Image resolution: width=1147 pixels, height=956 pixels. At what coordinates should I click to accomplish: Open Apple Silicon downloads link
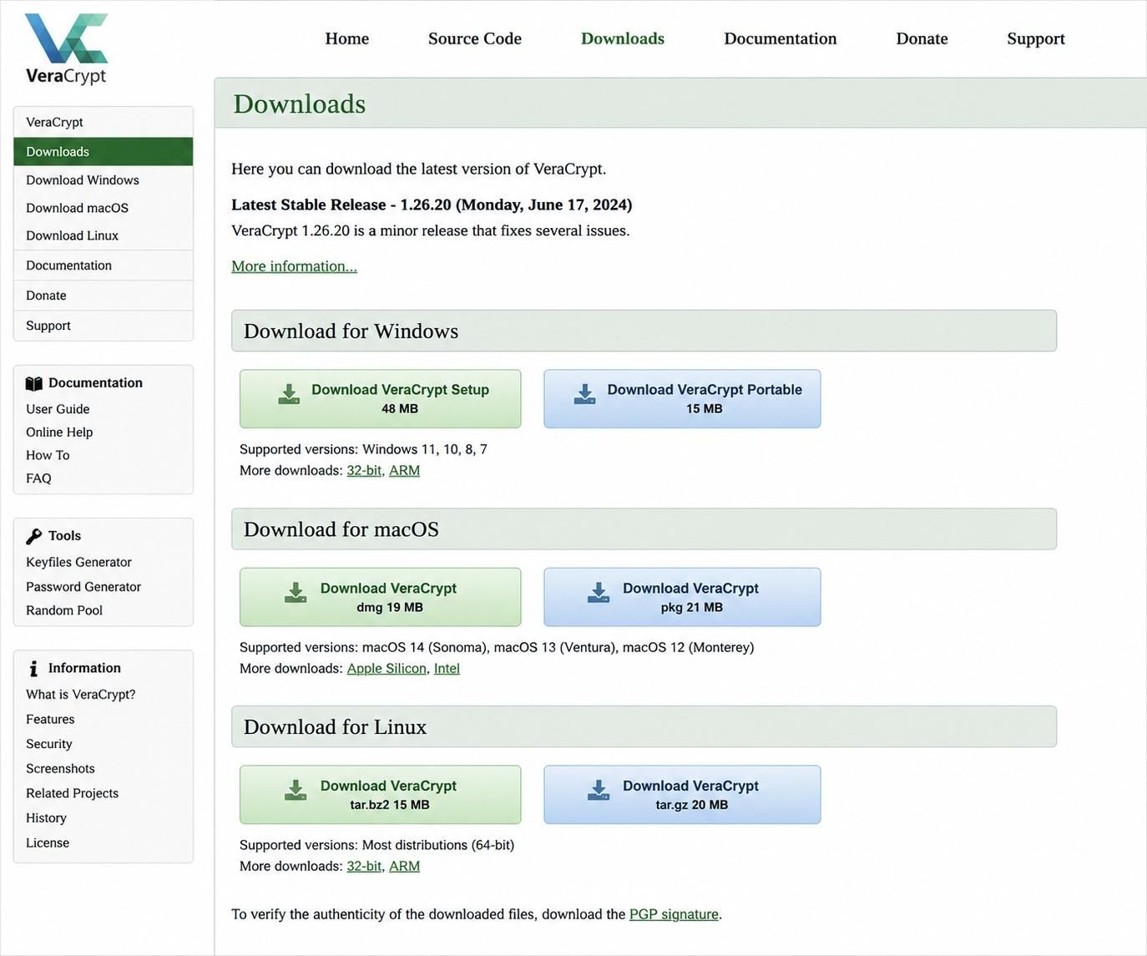(x=387, y=669)
